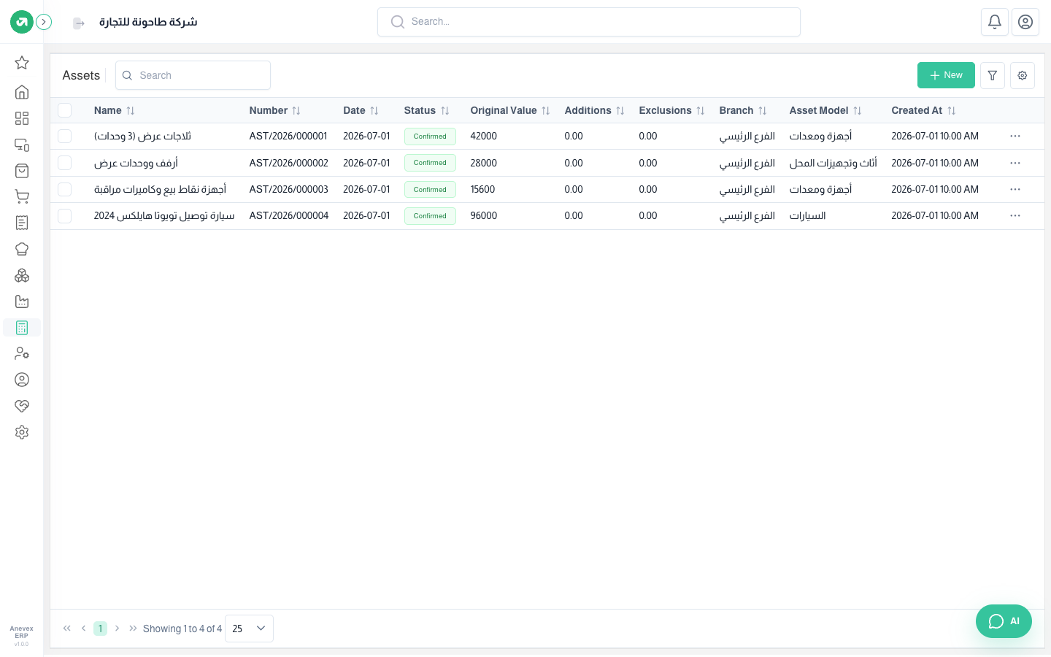
Task: Open shopping cart module in sidebar
Action: click(22, 196)
